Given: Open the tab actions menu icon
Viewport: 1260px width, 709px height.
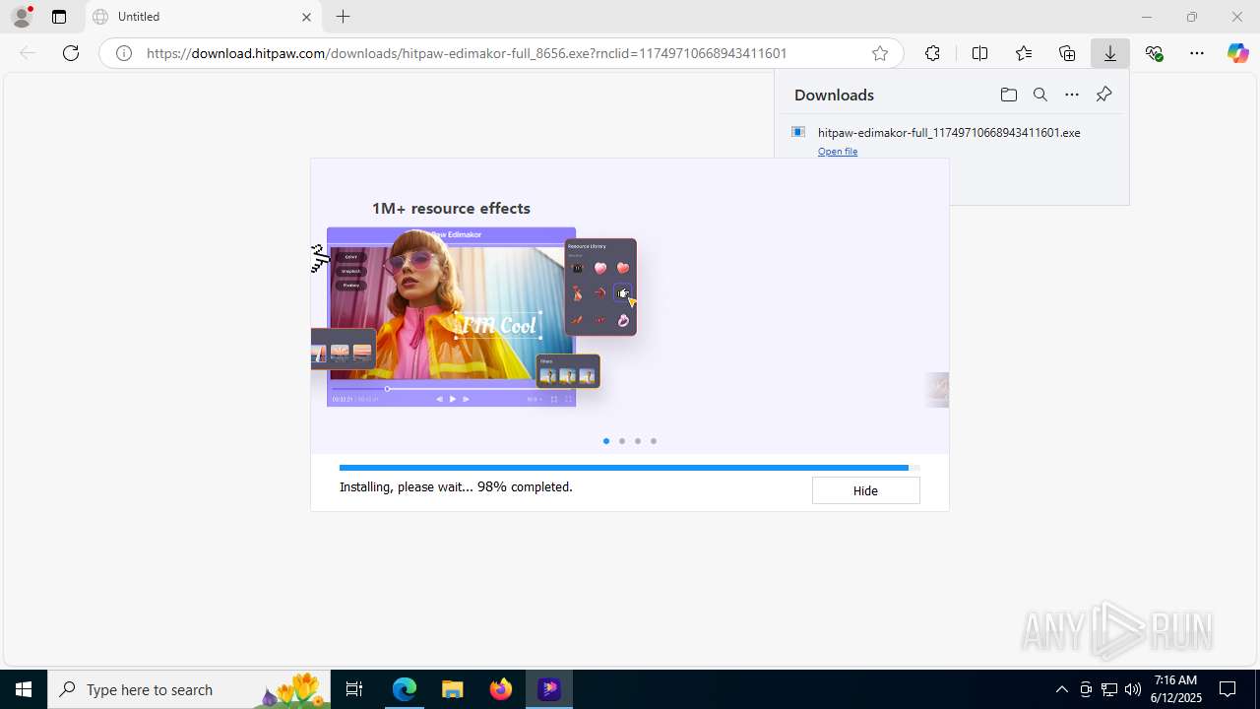Looking at the screenshot, I should (x=59, y=17).
